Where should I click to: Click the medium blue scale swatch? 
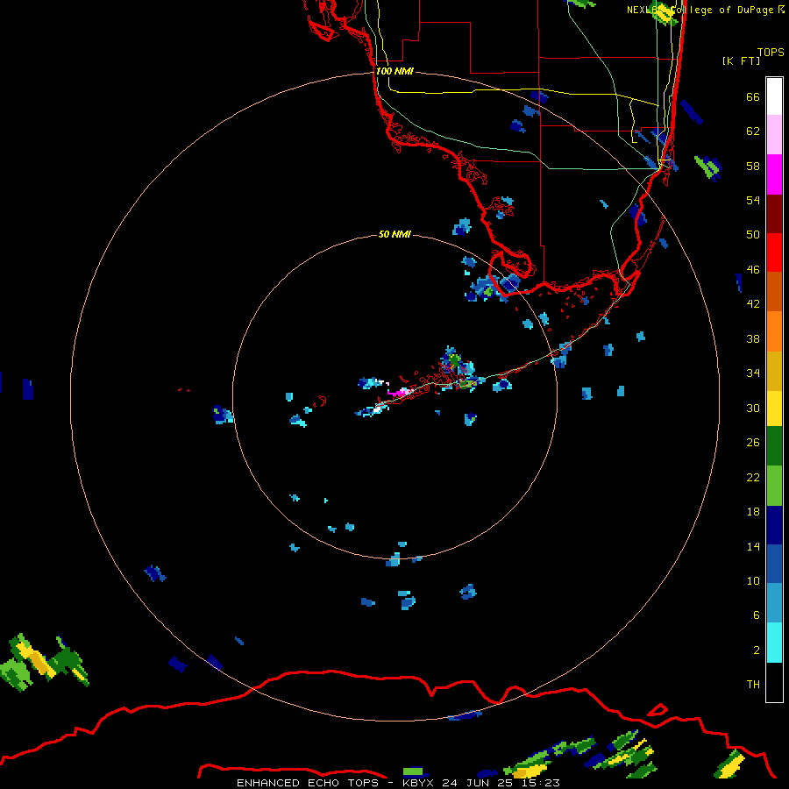774,564
